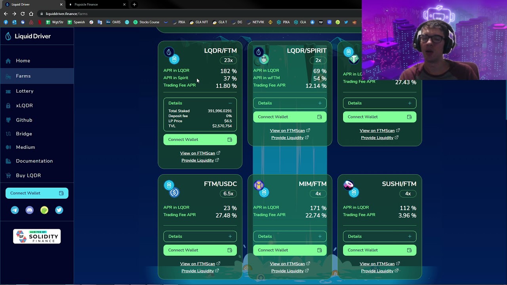Click the browser home button
Viewport: 507px width, 285px height.
tap(31, 13)
